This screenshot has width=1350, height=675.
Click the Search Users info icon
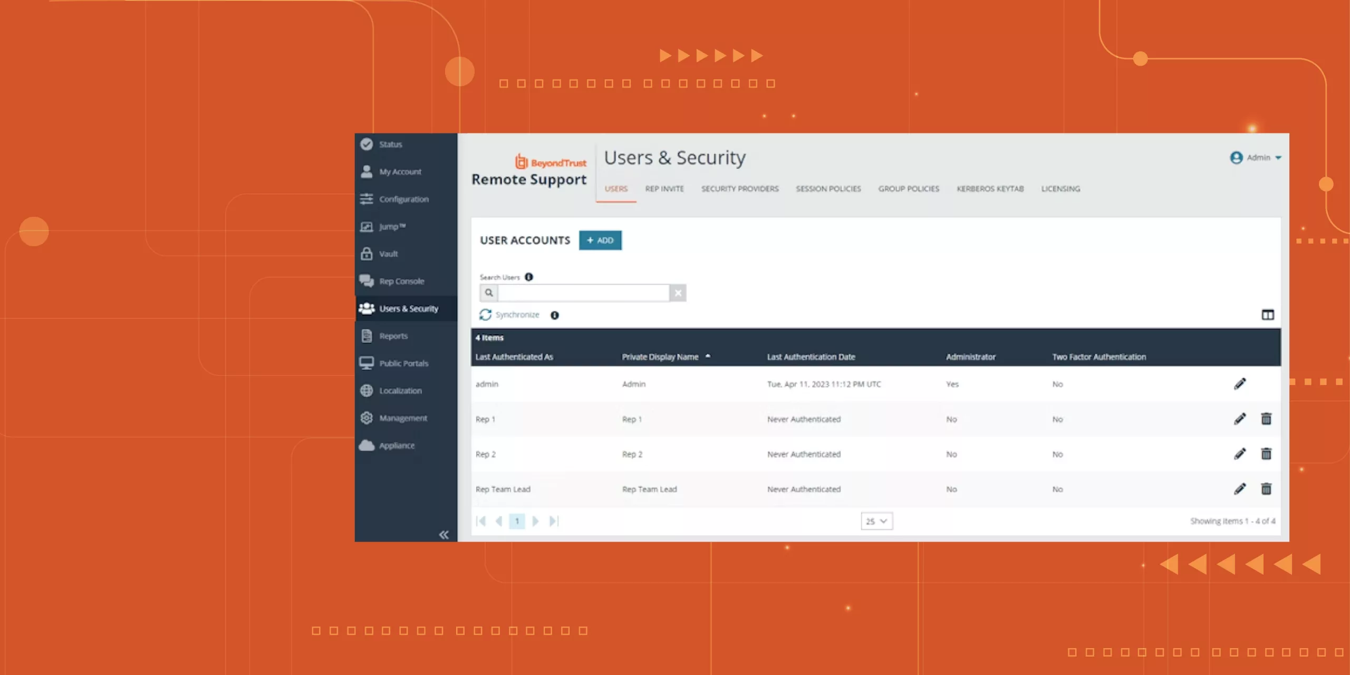point(529,277)
